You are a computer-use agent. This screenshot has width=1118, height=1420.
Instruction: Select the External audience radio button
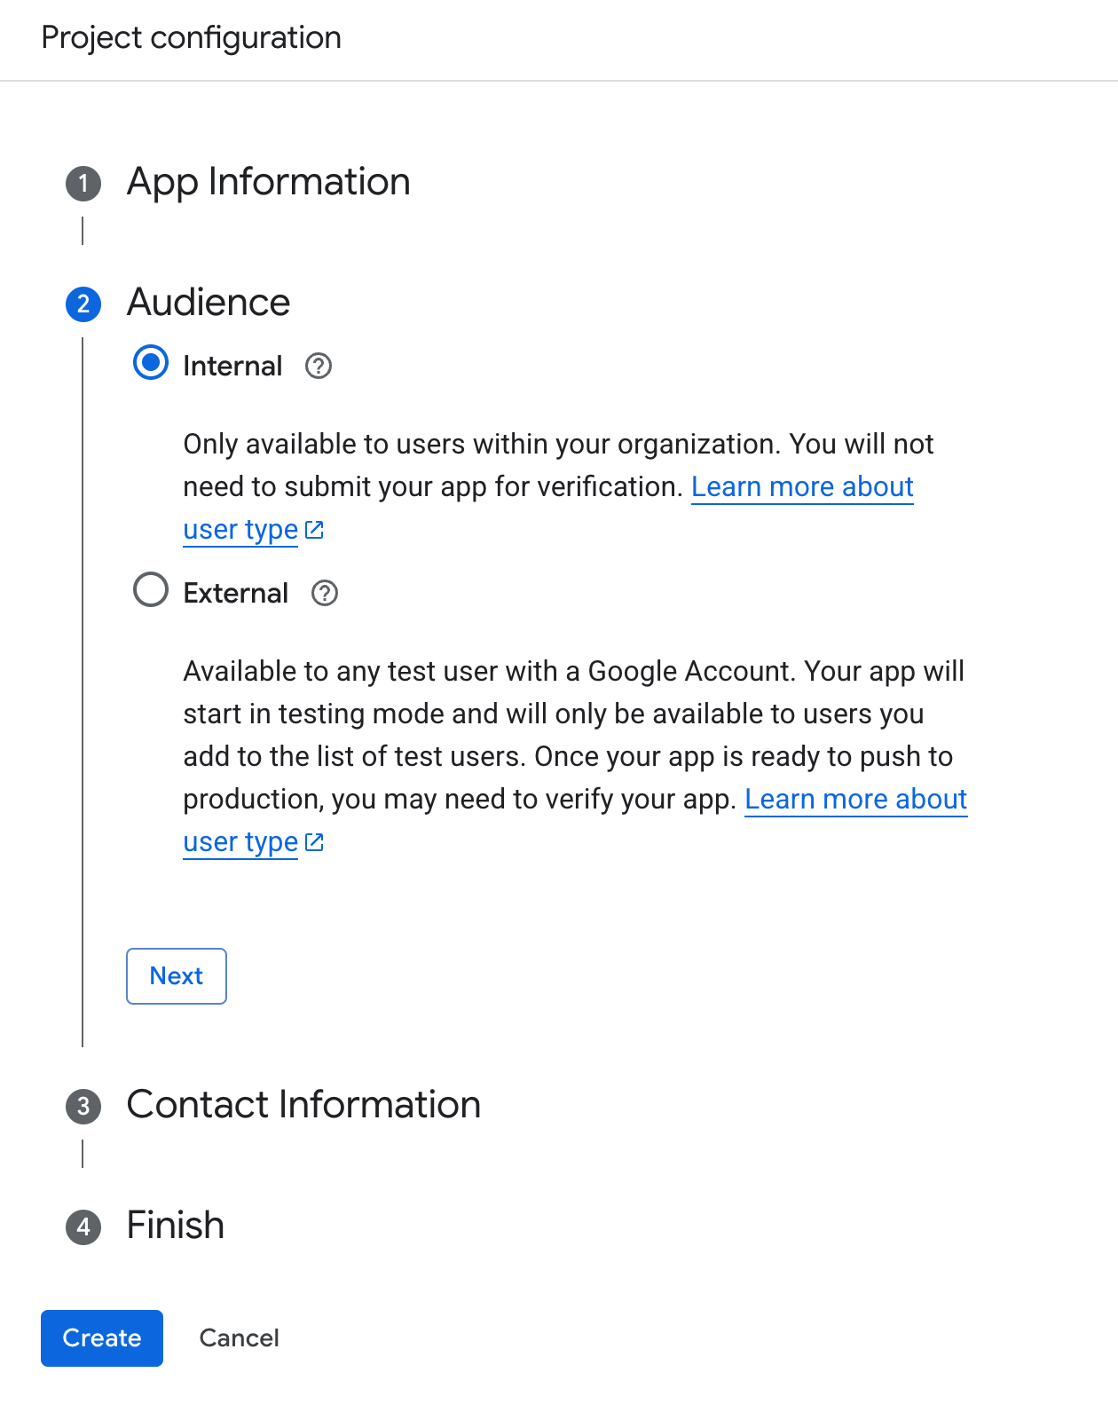click(x=151, y=590)
